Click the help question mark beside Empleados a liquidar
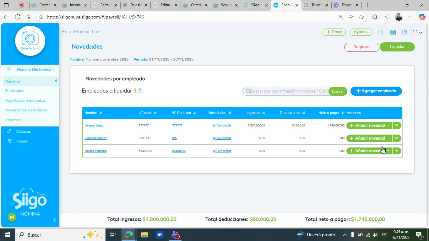 click(x=140, y=91)
